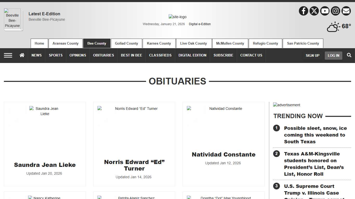Click the email envelope icon
355x199 pixels.
[x=346, y=11]
